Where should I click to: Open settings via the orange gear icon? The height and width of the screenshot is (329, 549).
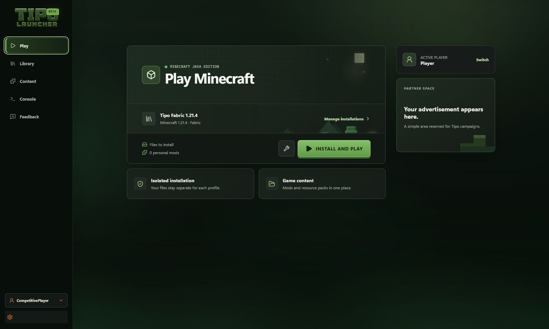10,317
